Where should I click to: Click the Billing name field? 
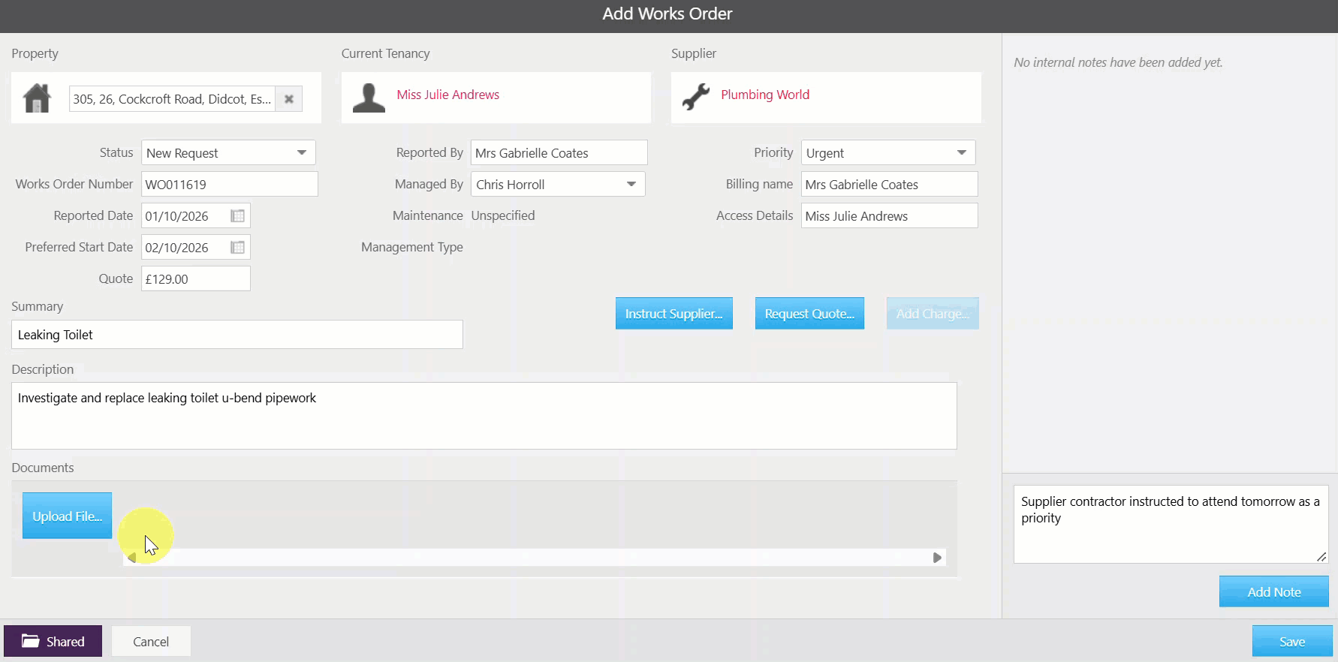pyautogui.click(x=890, y=184)
